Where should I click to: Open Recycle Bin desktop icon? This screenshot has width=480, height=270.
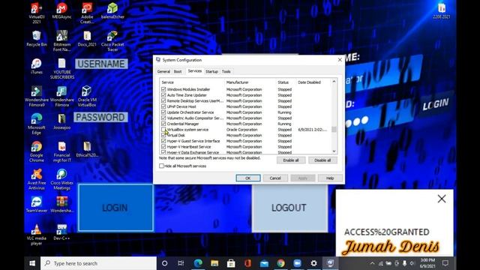(37, 38)
